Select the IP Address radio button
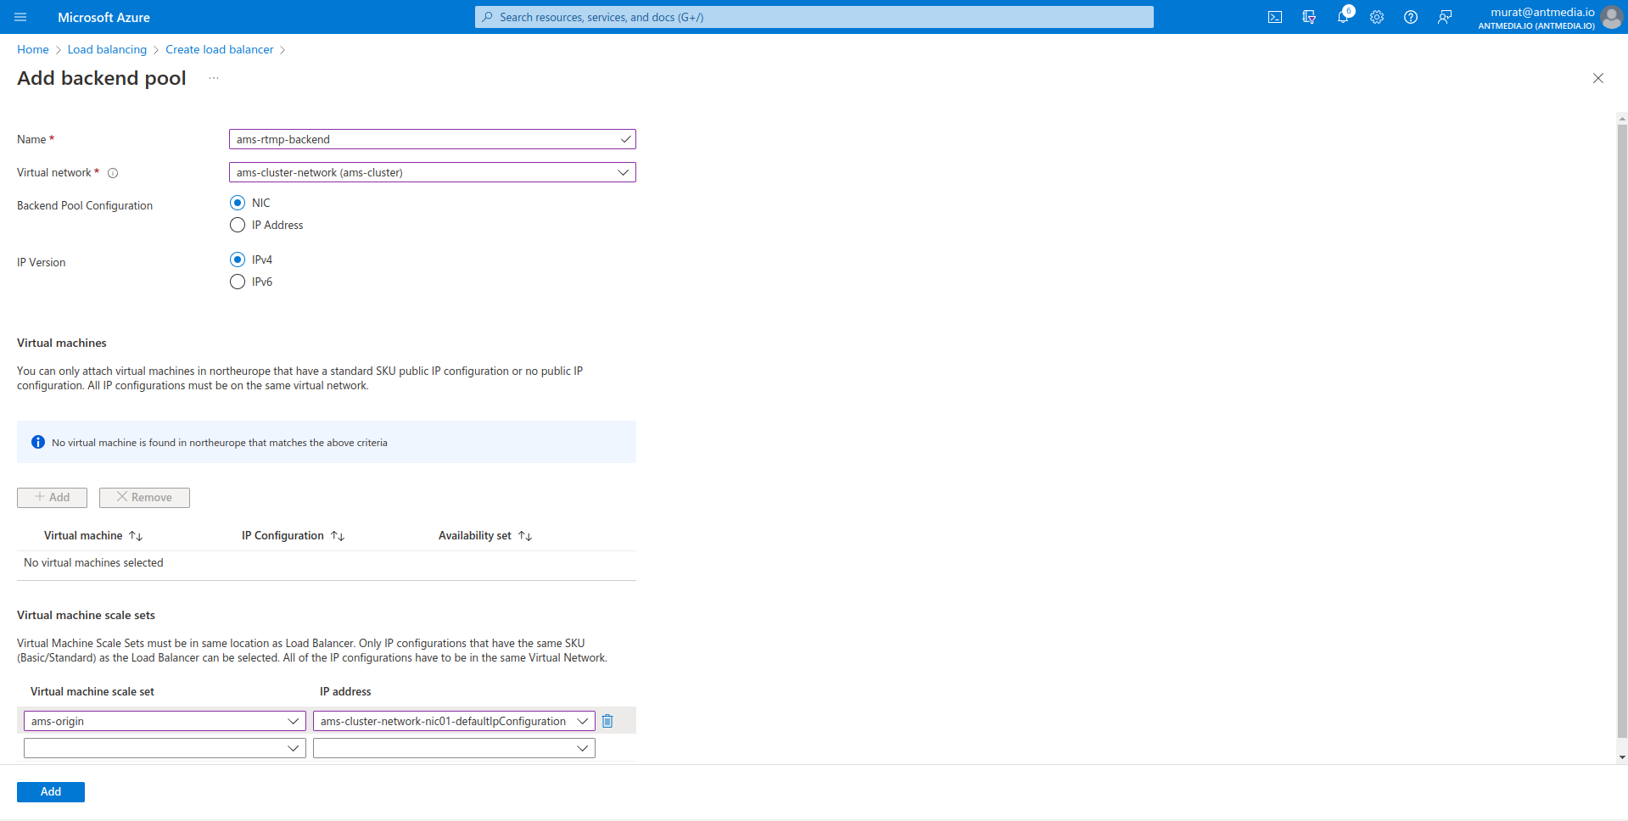The height and width of the screenshot is (821, 1628). (x=238, y=225)
